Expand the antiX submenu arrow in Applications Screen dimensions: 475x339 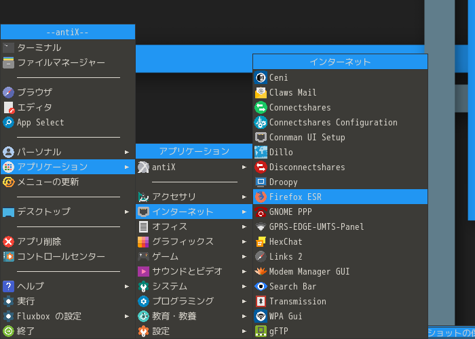click(244, 167)
